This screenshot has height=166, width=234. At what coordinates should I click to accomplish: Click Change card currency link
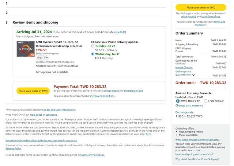190,105
